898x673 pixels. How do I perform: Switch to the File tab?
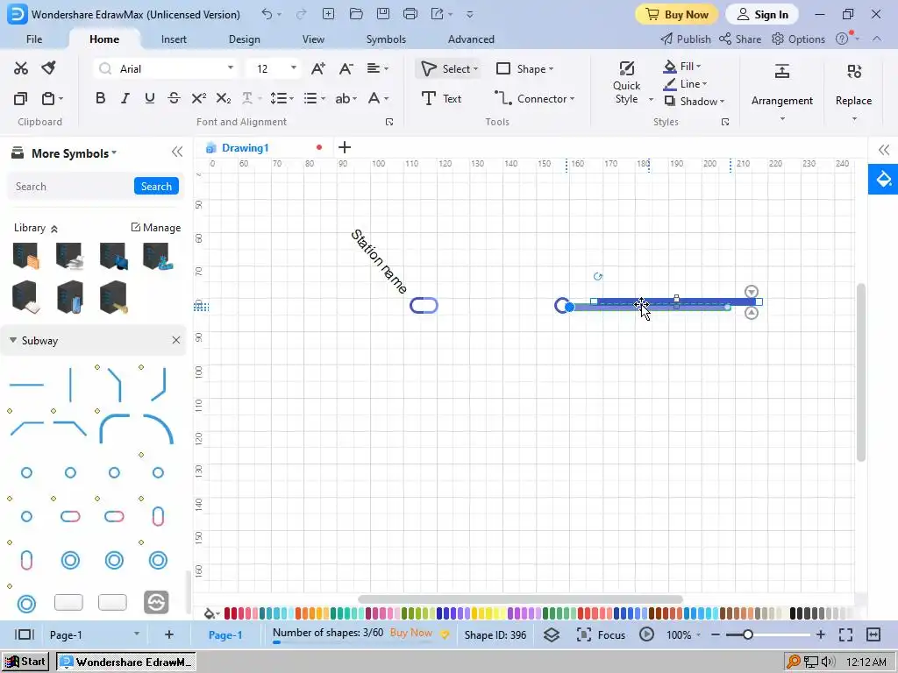pos(34,39)
